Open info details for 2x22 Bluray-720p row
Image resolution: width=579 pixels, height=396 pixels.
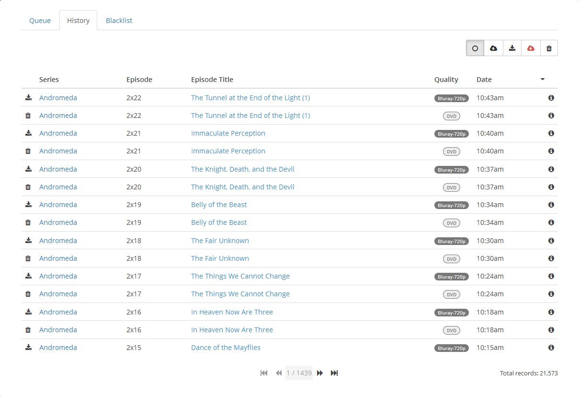(551, 98)
